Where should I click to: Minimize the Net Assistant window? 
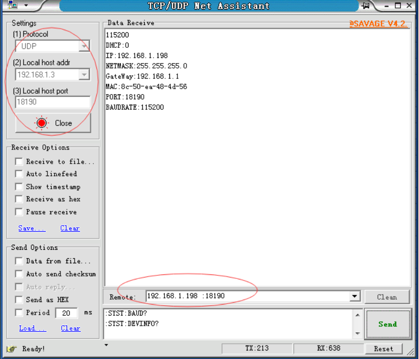coord(387,6)
